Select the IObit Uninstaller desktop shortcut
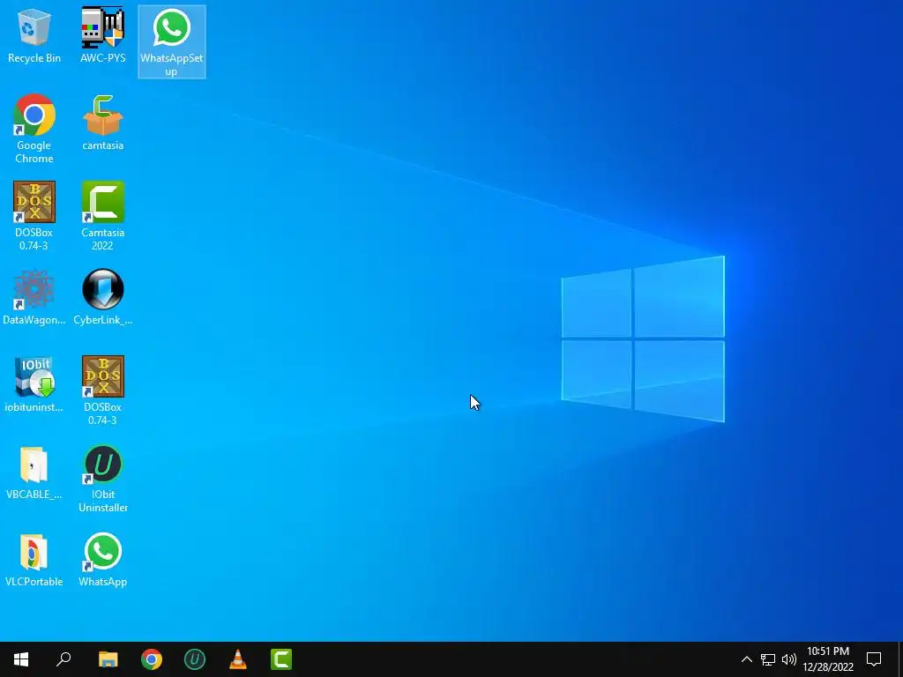The image size is (903, 677). [102, 478]
